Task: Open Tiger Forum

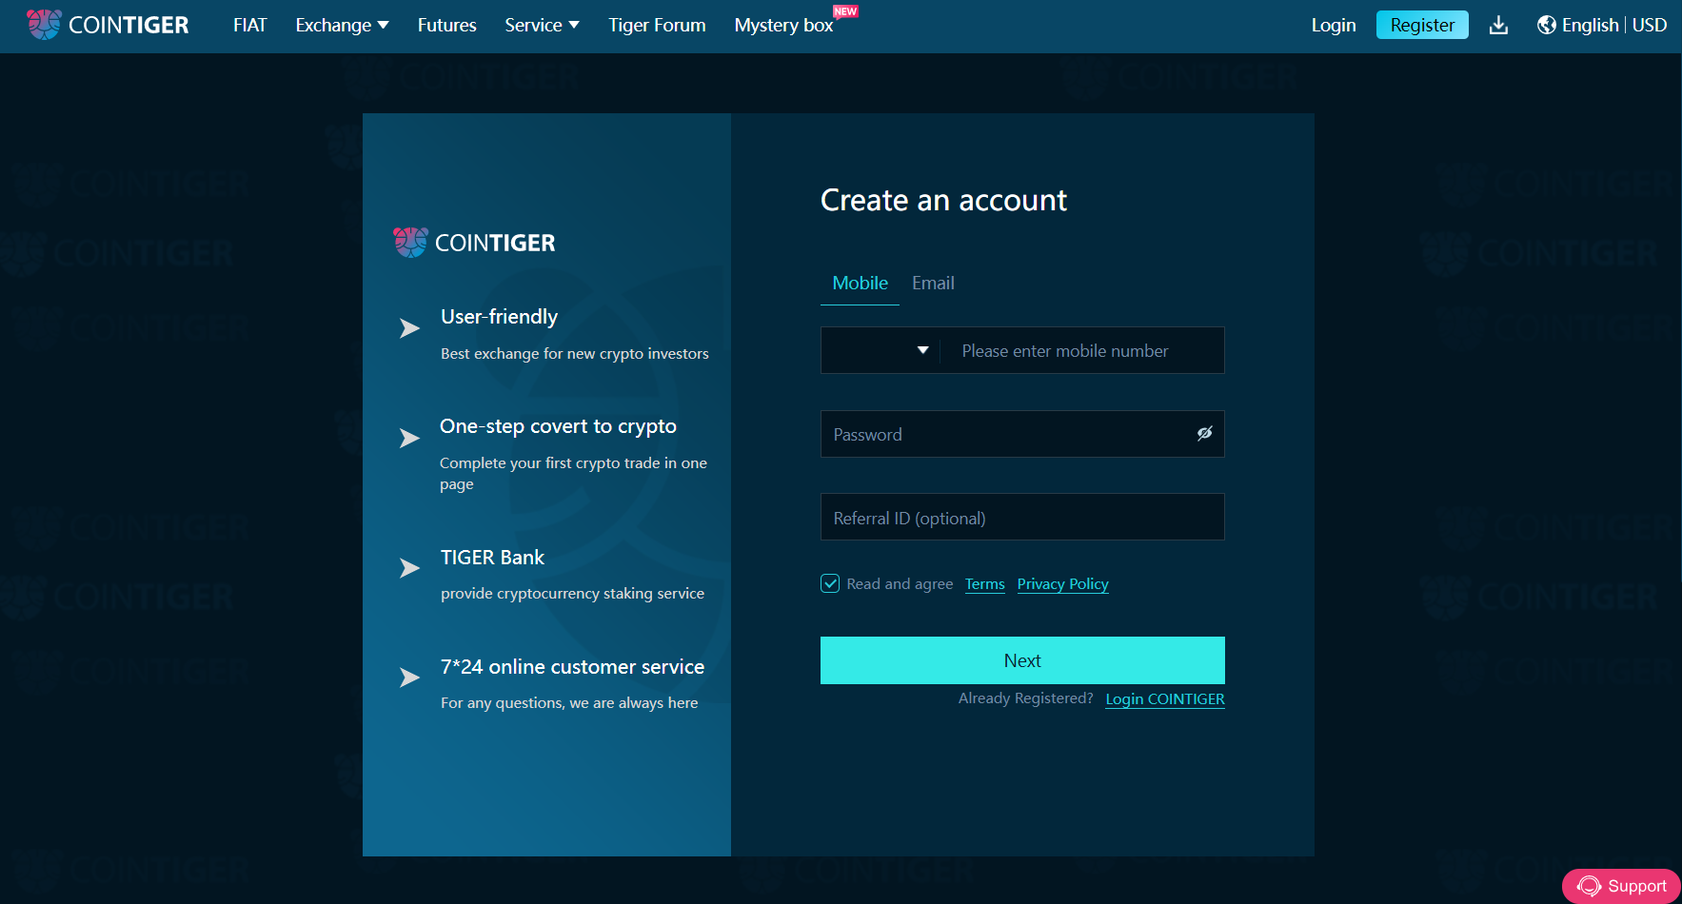Action: point(657,25)
